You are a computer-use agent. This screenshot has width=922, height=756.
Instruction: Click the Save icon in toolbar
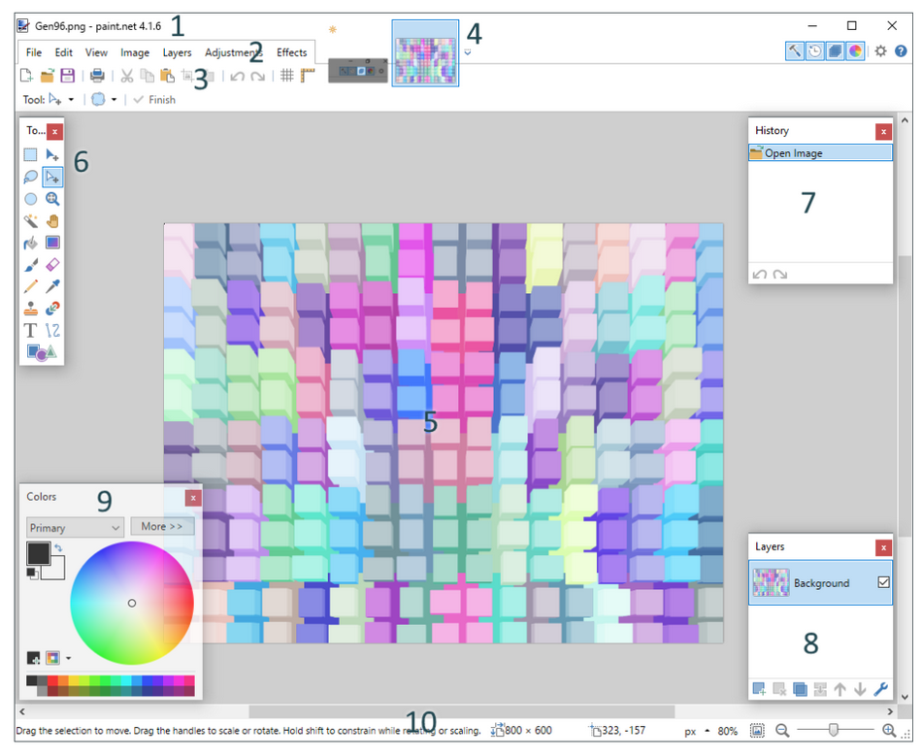68,76
